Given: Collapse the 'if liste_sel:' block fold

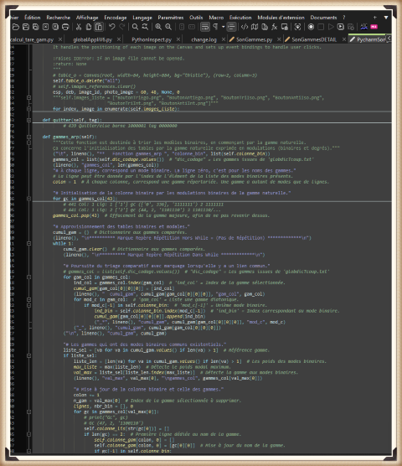Looking at the screenshot, I should [28, 355].
